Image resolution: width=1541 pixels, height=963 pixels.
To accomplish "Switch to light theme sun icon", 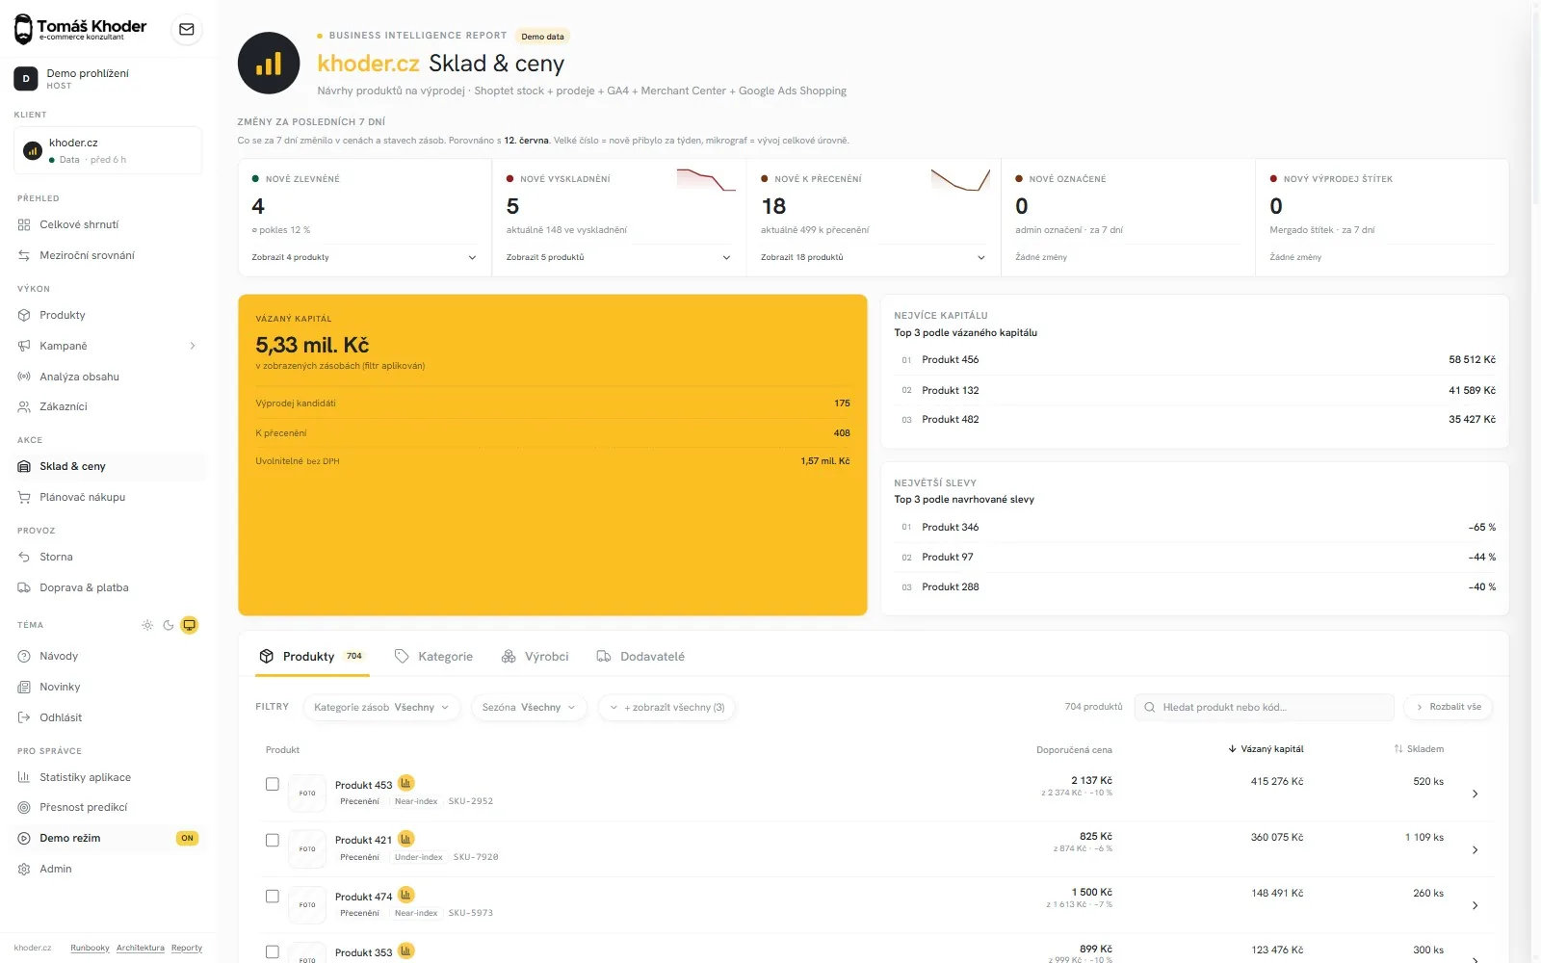I will click(147, 625).
